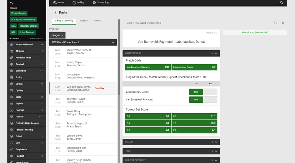Click the Darts sport icon

click(12, 97)
